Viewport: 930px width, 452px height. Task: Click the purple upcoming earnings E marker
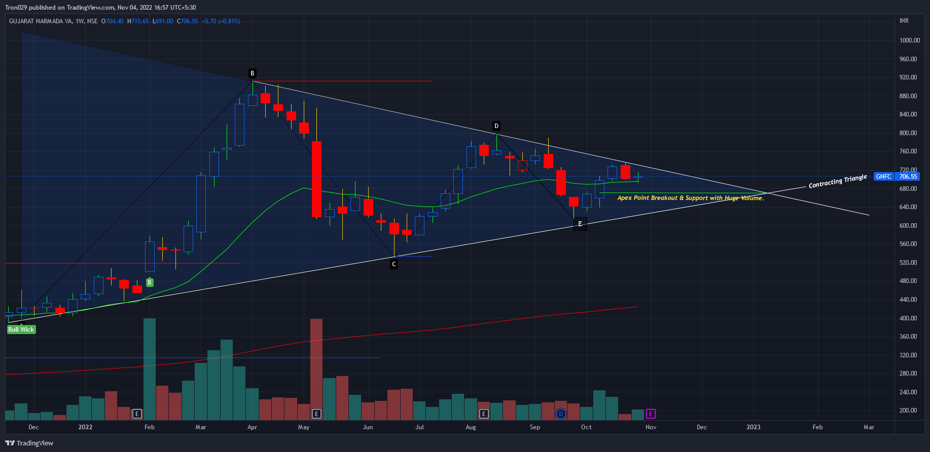pos(651,414)
